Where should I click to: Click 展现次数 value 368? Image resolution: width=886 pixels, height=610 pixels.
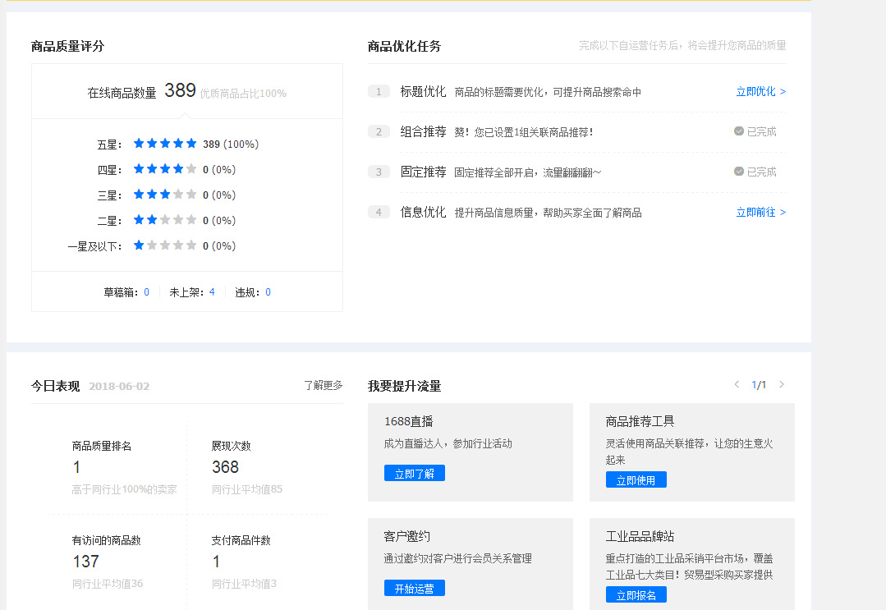click(225, 467)
